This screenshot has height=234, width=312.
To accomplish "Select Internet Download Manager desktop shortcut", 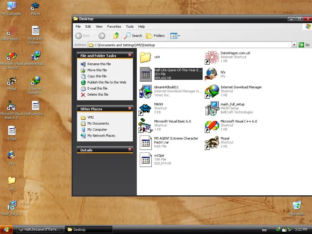I will [x=35, y=85].
